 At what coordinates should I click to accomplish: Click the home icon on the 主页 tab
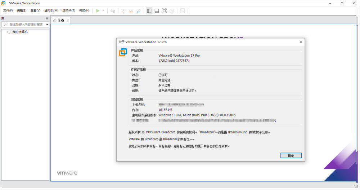(55, 21)
